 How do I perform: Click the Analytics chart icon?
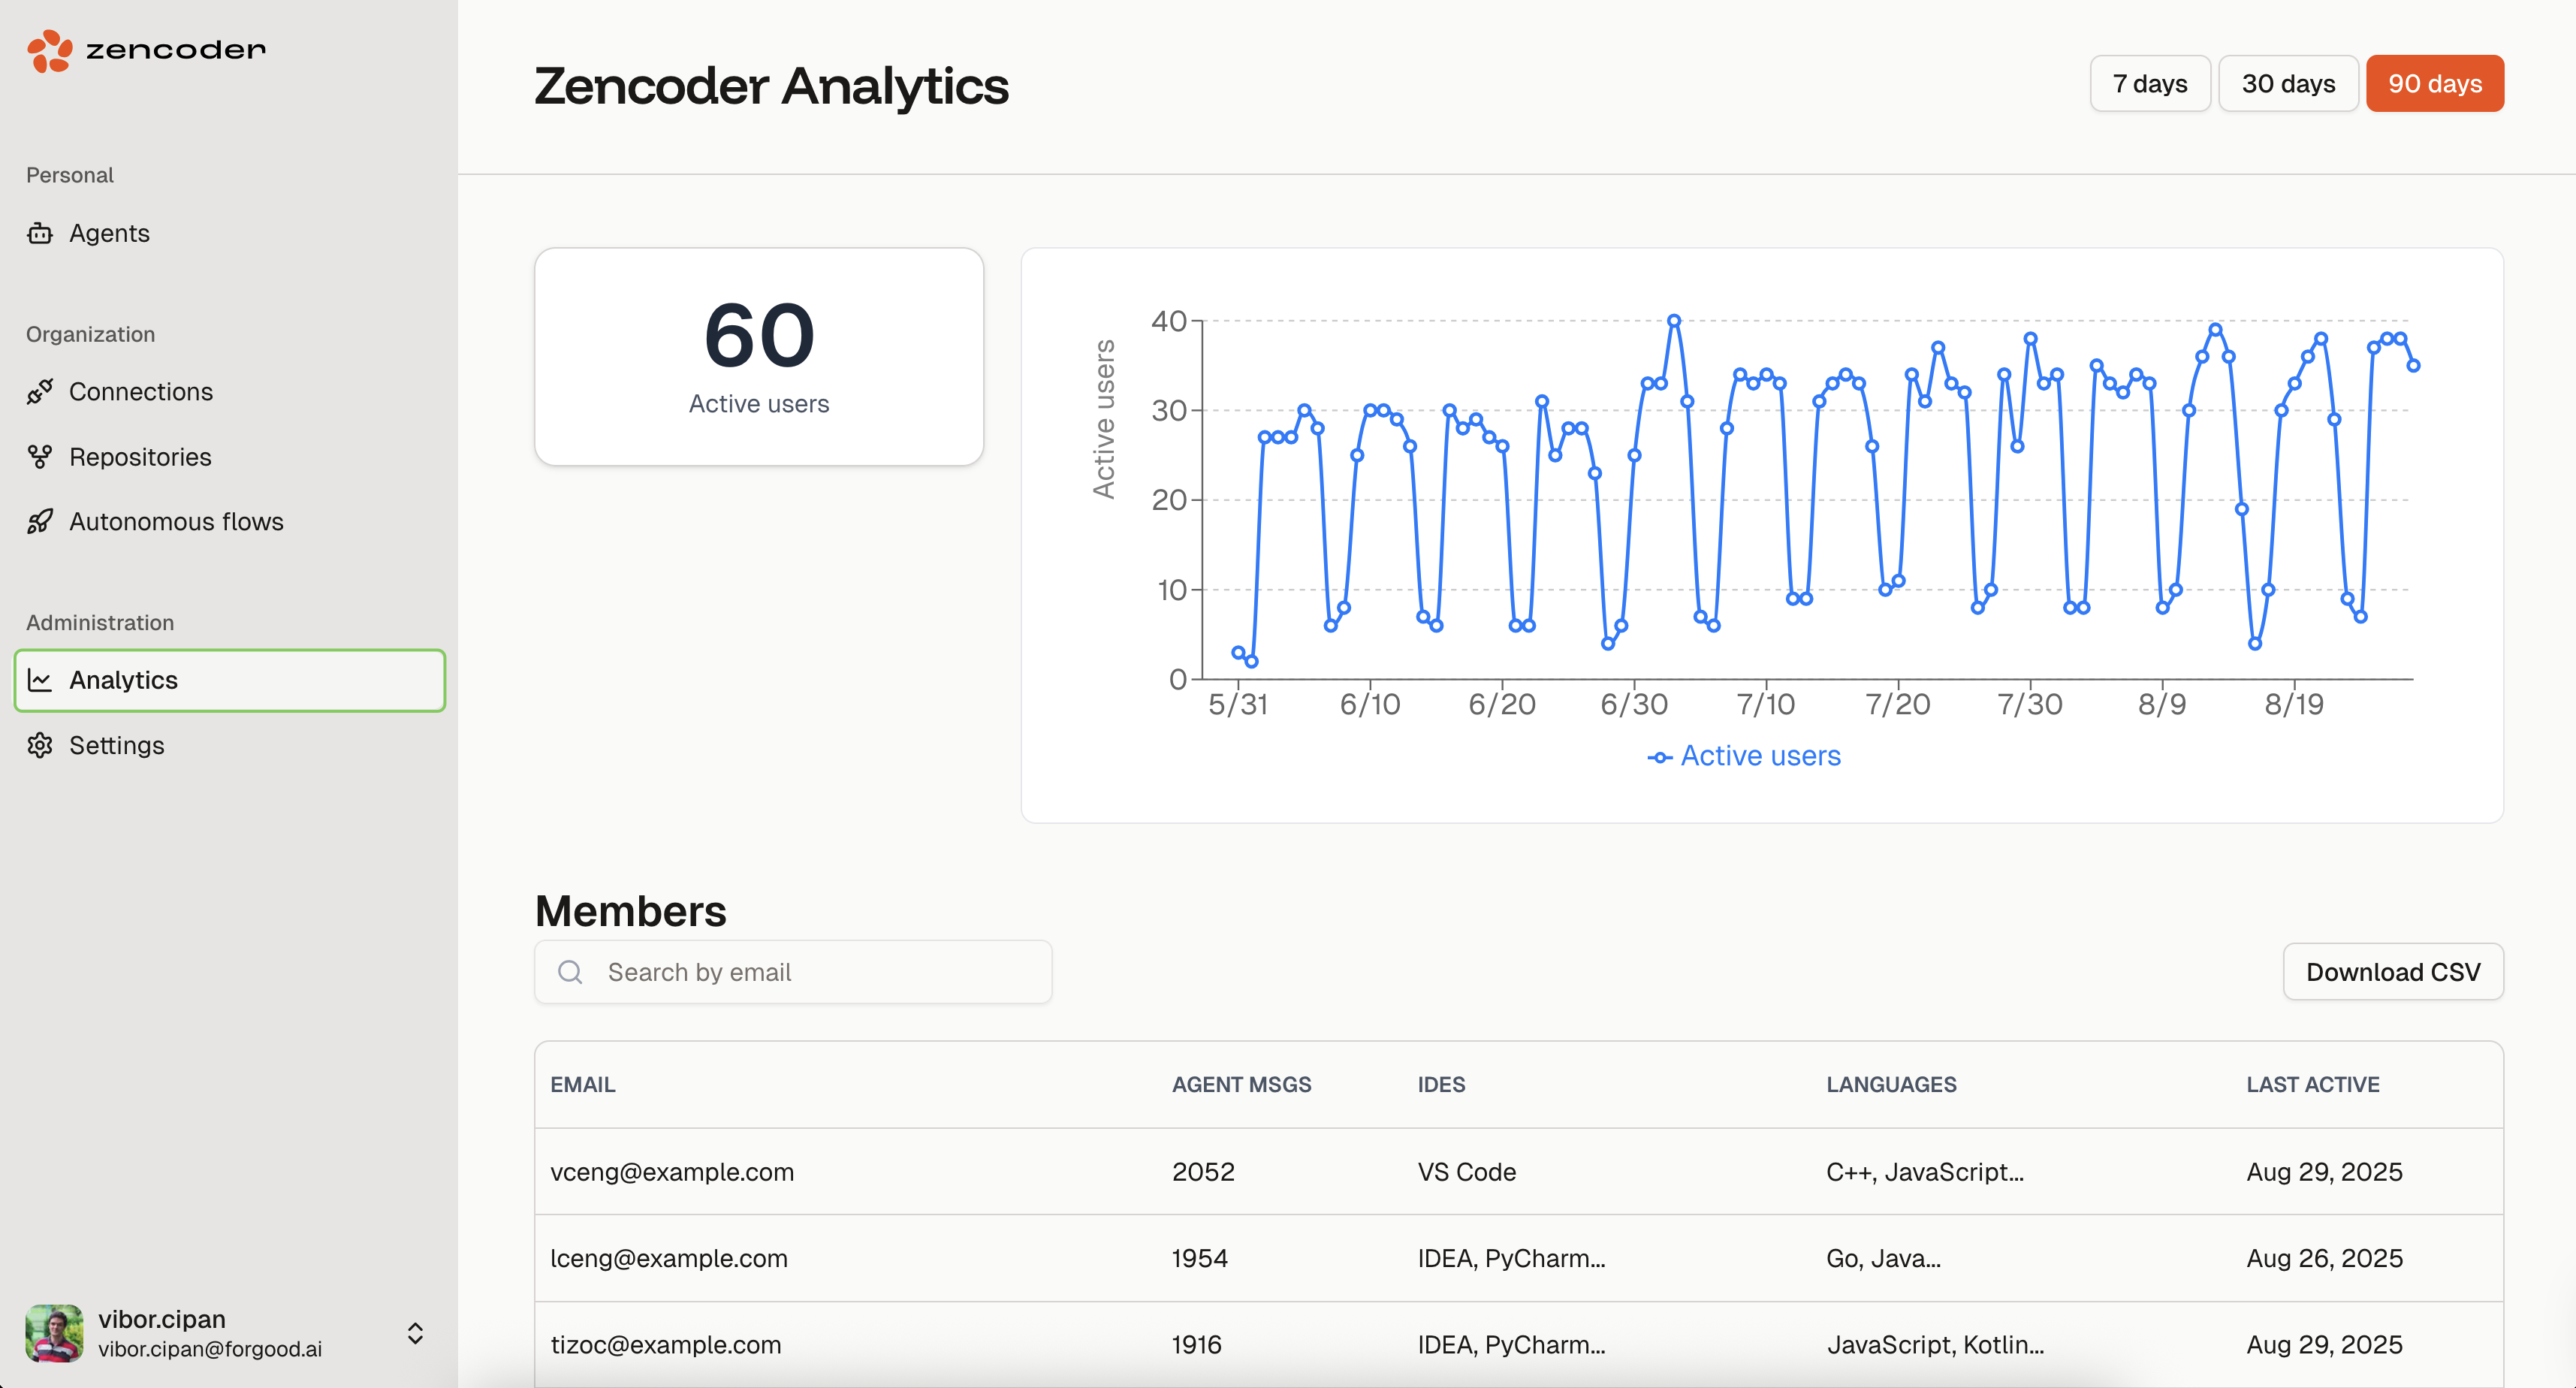40,680
